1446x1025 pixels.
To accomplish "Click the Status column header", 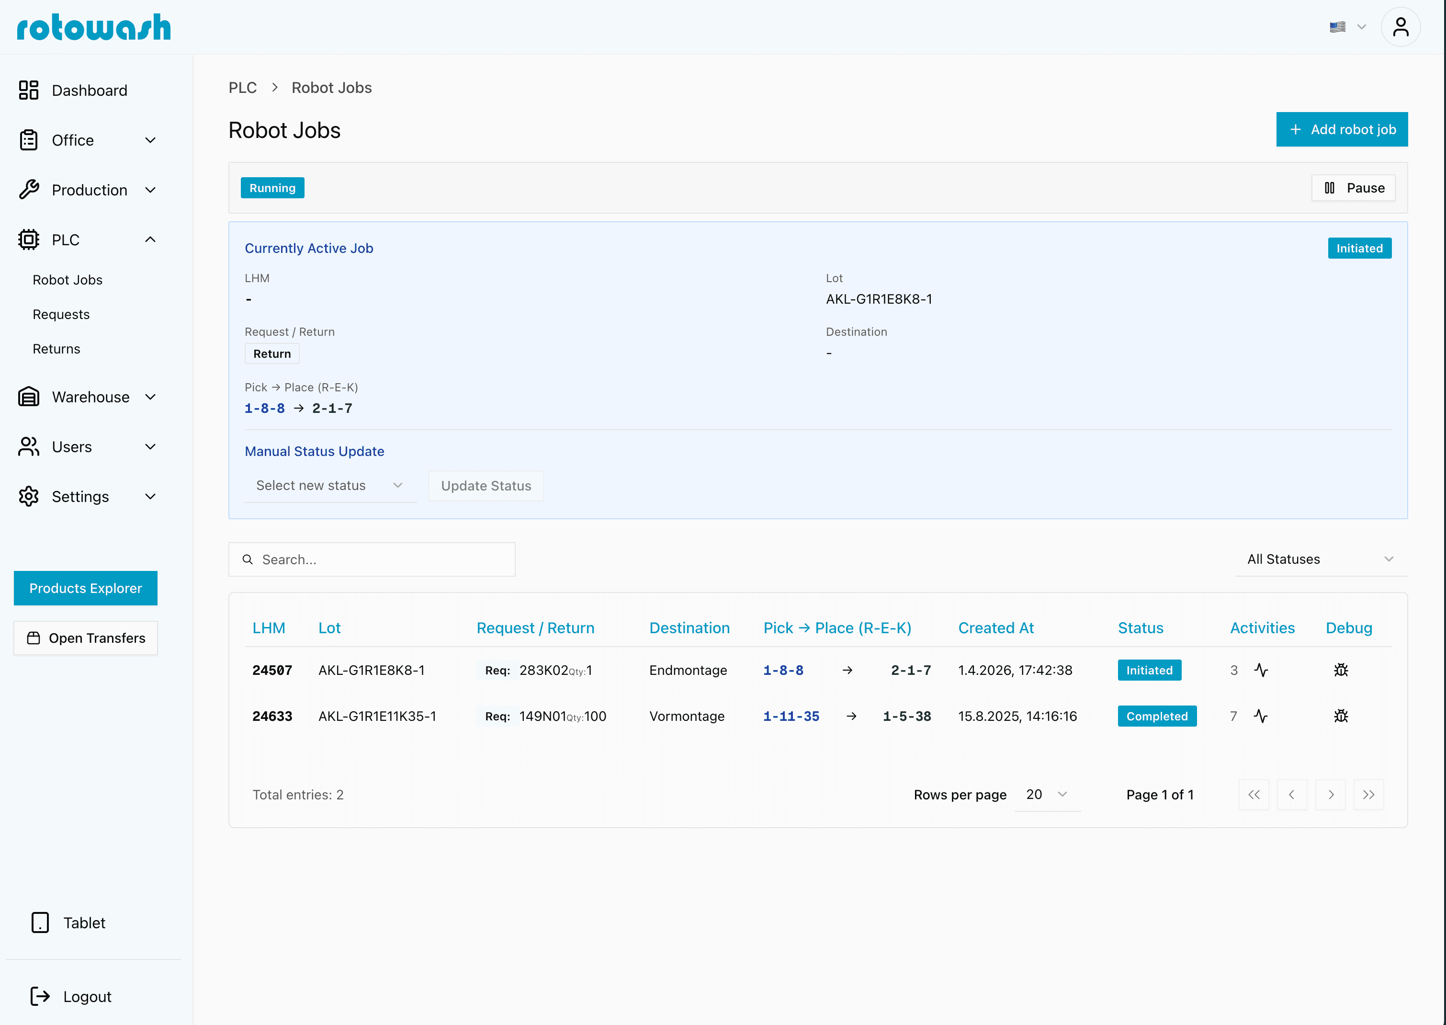I will [1141, 628].
